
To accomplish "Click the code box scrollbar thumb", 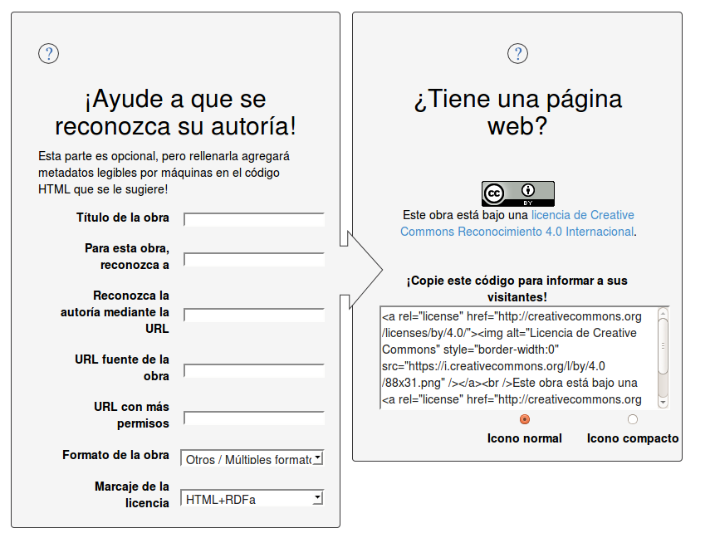I will 663,347.
